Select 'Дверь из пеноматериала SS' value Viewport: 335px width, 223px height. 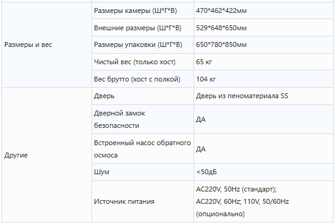point(242,96)
